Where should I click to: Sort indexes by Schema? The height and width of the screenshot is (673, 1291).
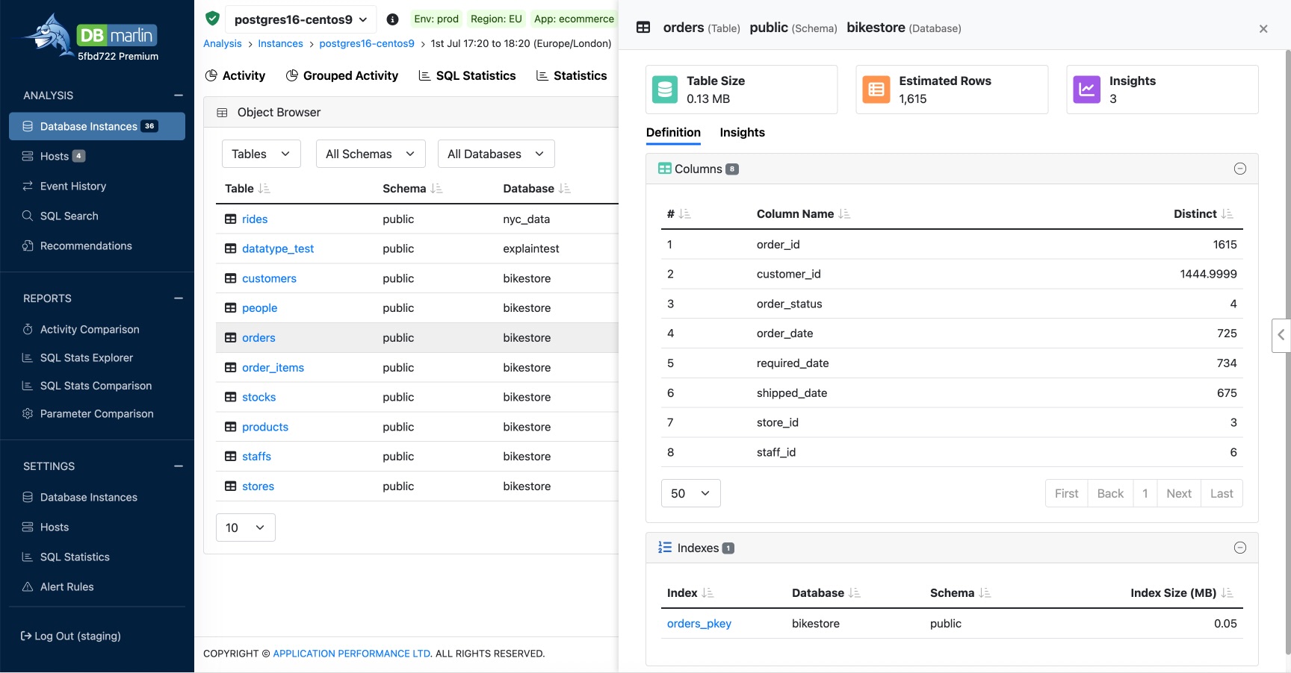985,593
